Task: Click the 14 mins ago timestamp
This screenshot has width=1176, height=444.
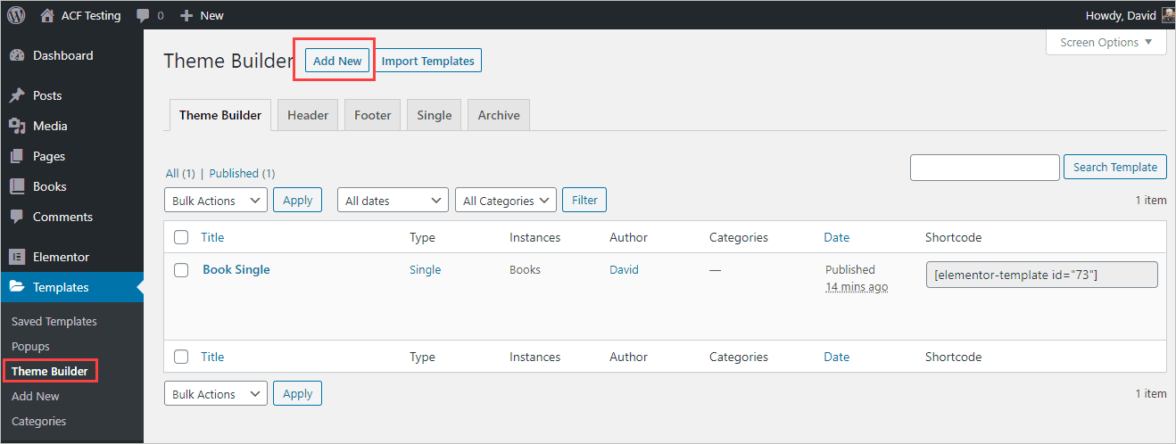Action: 857,287
